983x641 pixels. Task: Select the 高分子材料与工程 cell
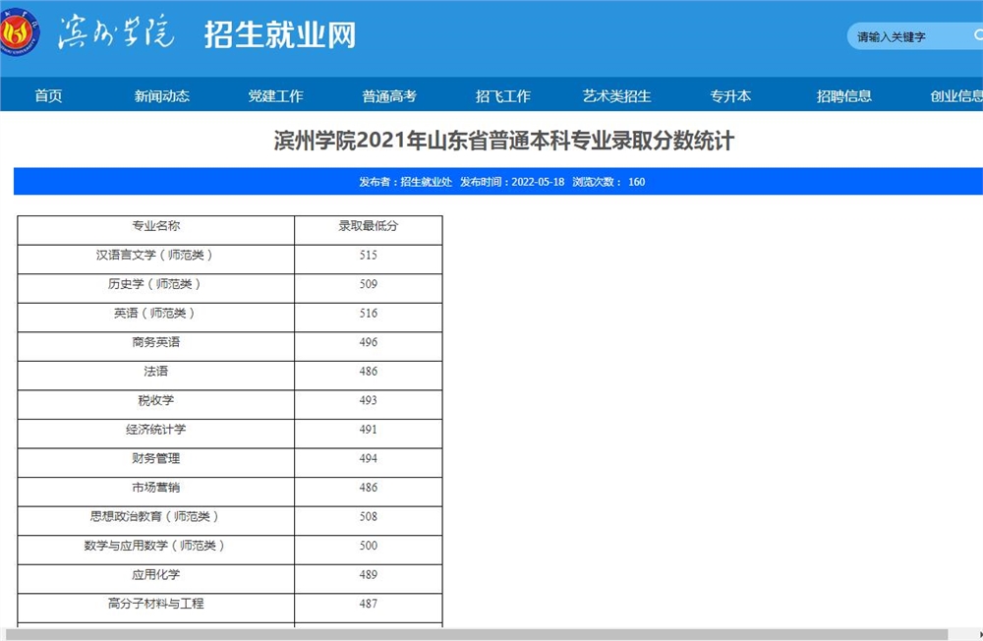(x=155, y=608)
